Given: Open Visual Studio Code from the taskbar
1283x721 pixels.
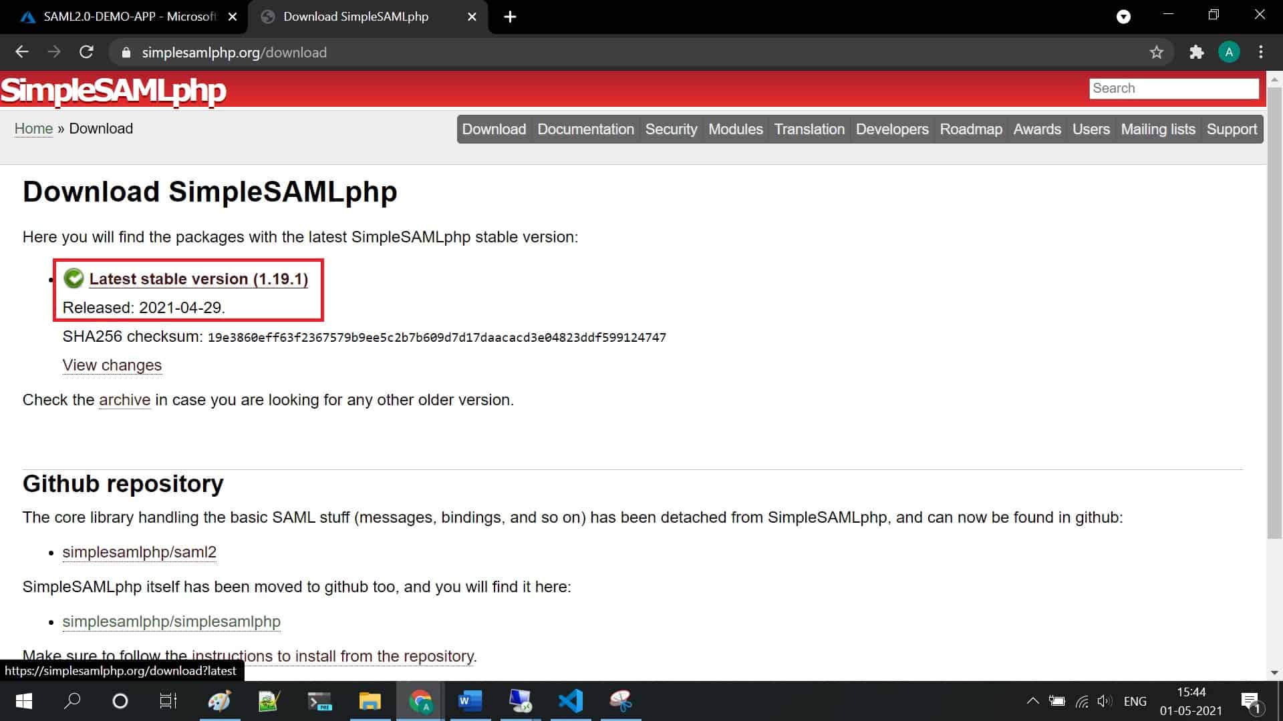Looking at the screenshot, I should 571,701.
